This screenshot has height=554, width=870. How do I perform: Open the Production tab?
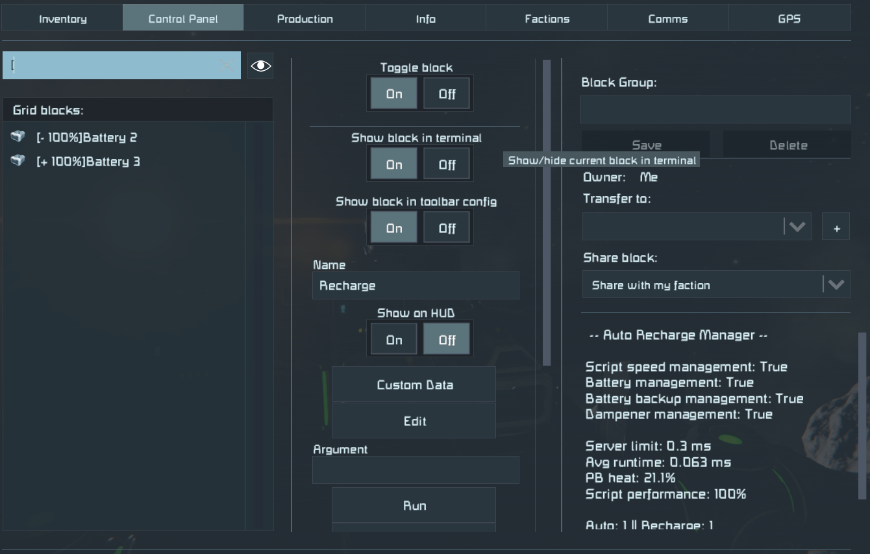tap(304, 19)
